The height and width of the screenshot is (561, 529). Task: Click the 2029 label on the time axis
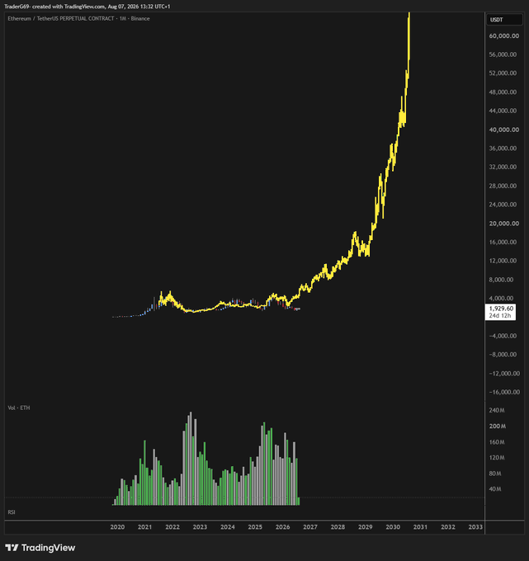click(x=366, y=527)
